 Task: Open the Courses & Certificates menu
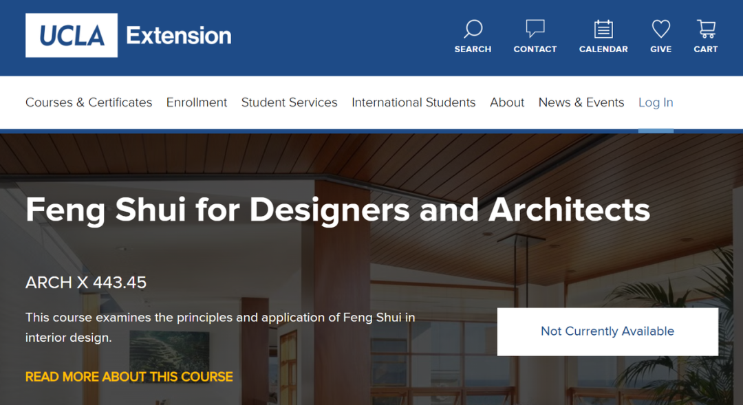coord(89,102)
